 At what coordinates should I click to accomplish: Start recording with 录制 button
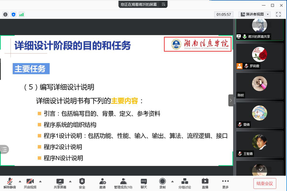163,183
